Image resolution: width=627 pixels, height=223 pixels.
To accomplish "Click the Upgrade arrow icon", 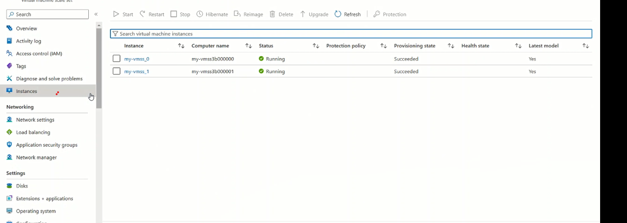I will tap(303, 14).
